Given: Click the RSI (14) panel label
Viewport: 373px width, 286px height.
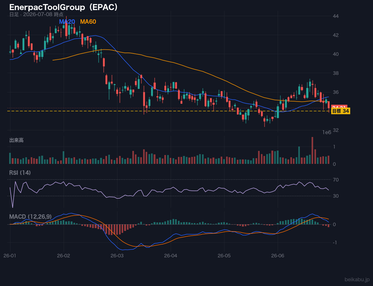Looking at the screenshot, I should click(x=20, y=173).
